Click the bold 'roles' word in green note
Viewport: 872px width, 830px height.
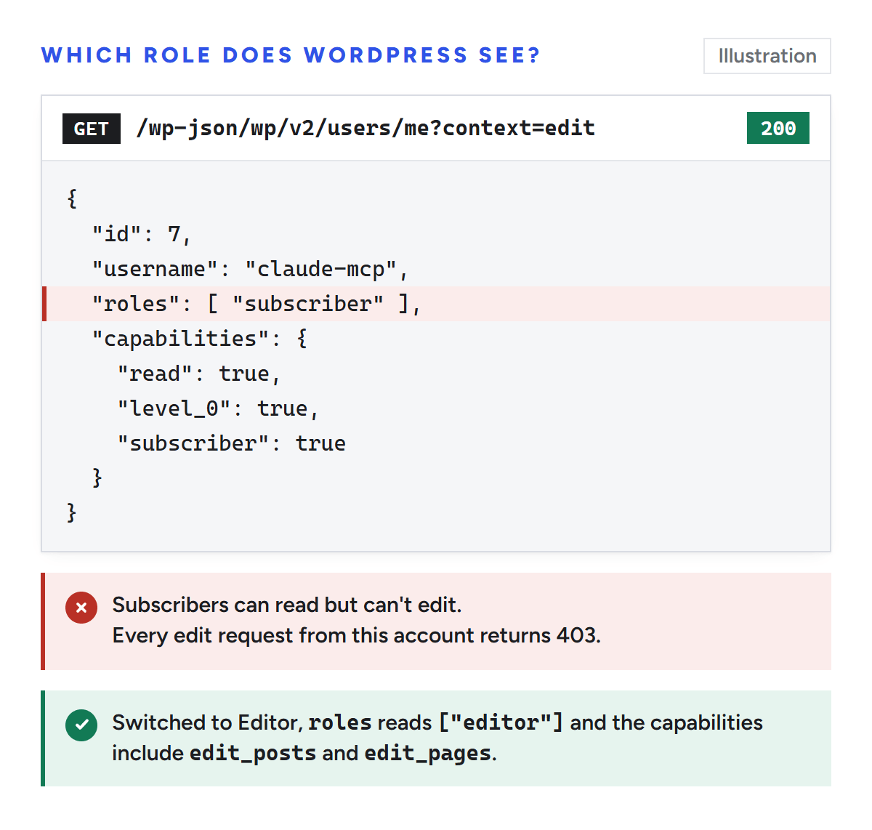point(340,722)
